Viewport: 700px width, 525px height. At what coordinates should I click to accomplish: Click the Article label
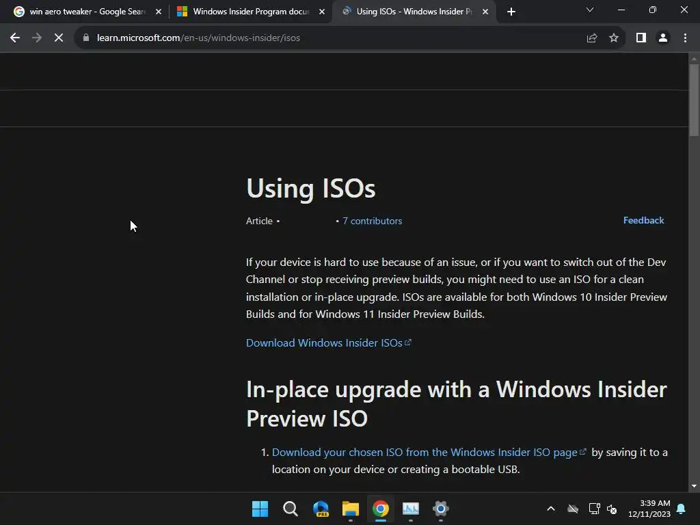259,221
